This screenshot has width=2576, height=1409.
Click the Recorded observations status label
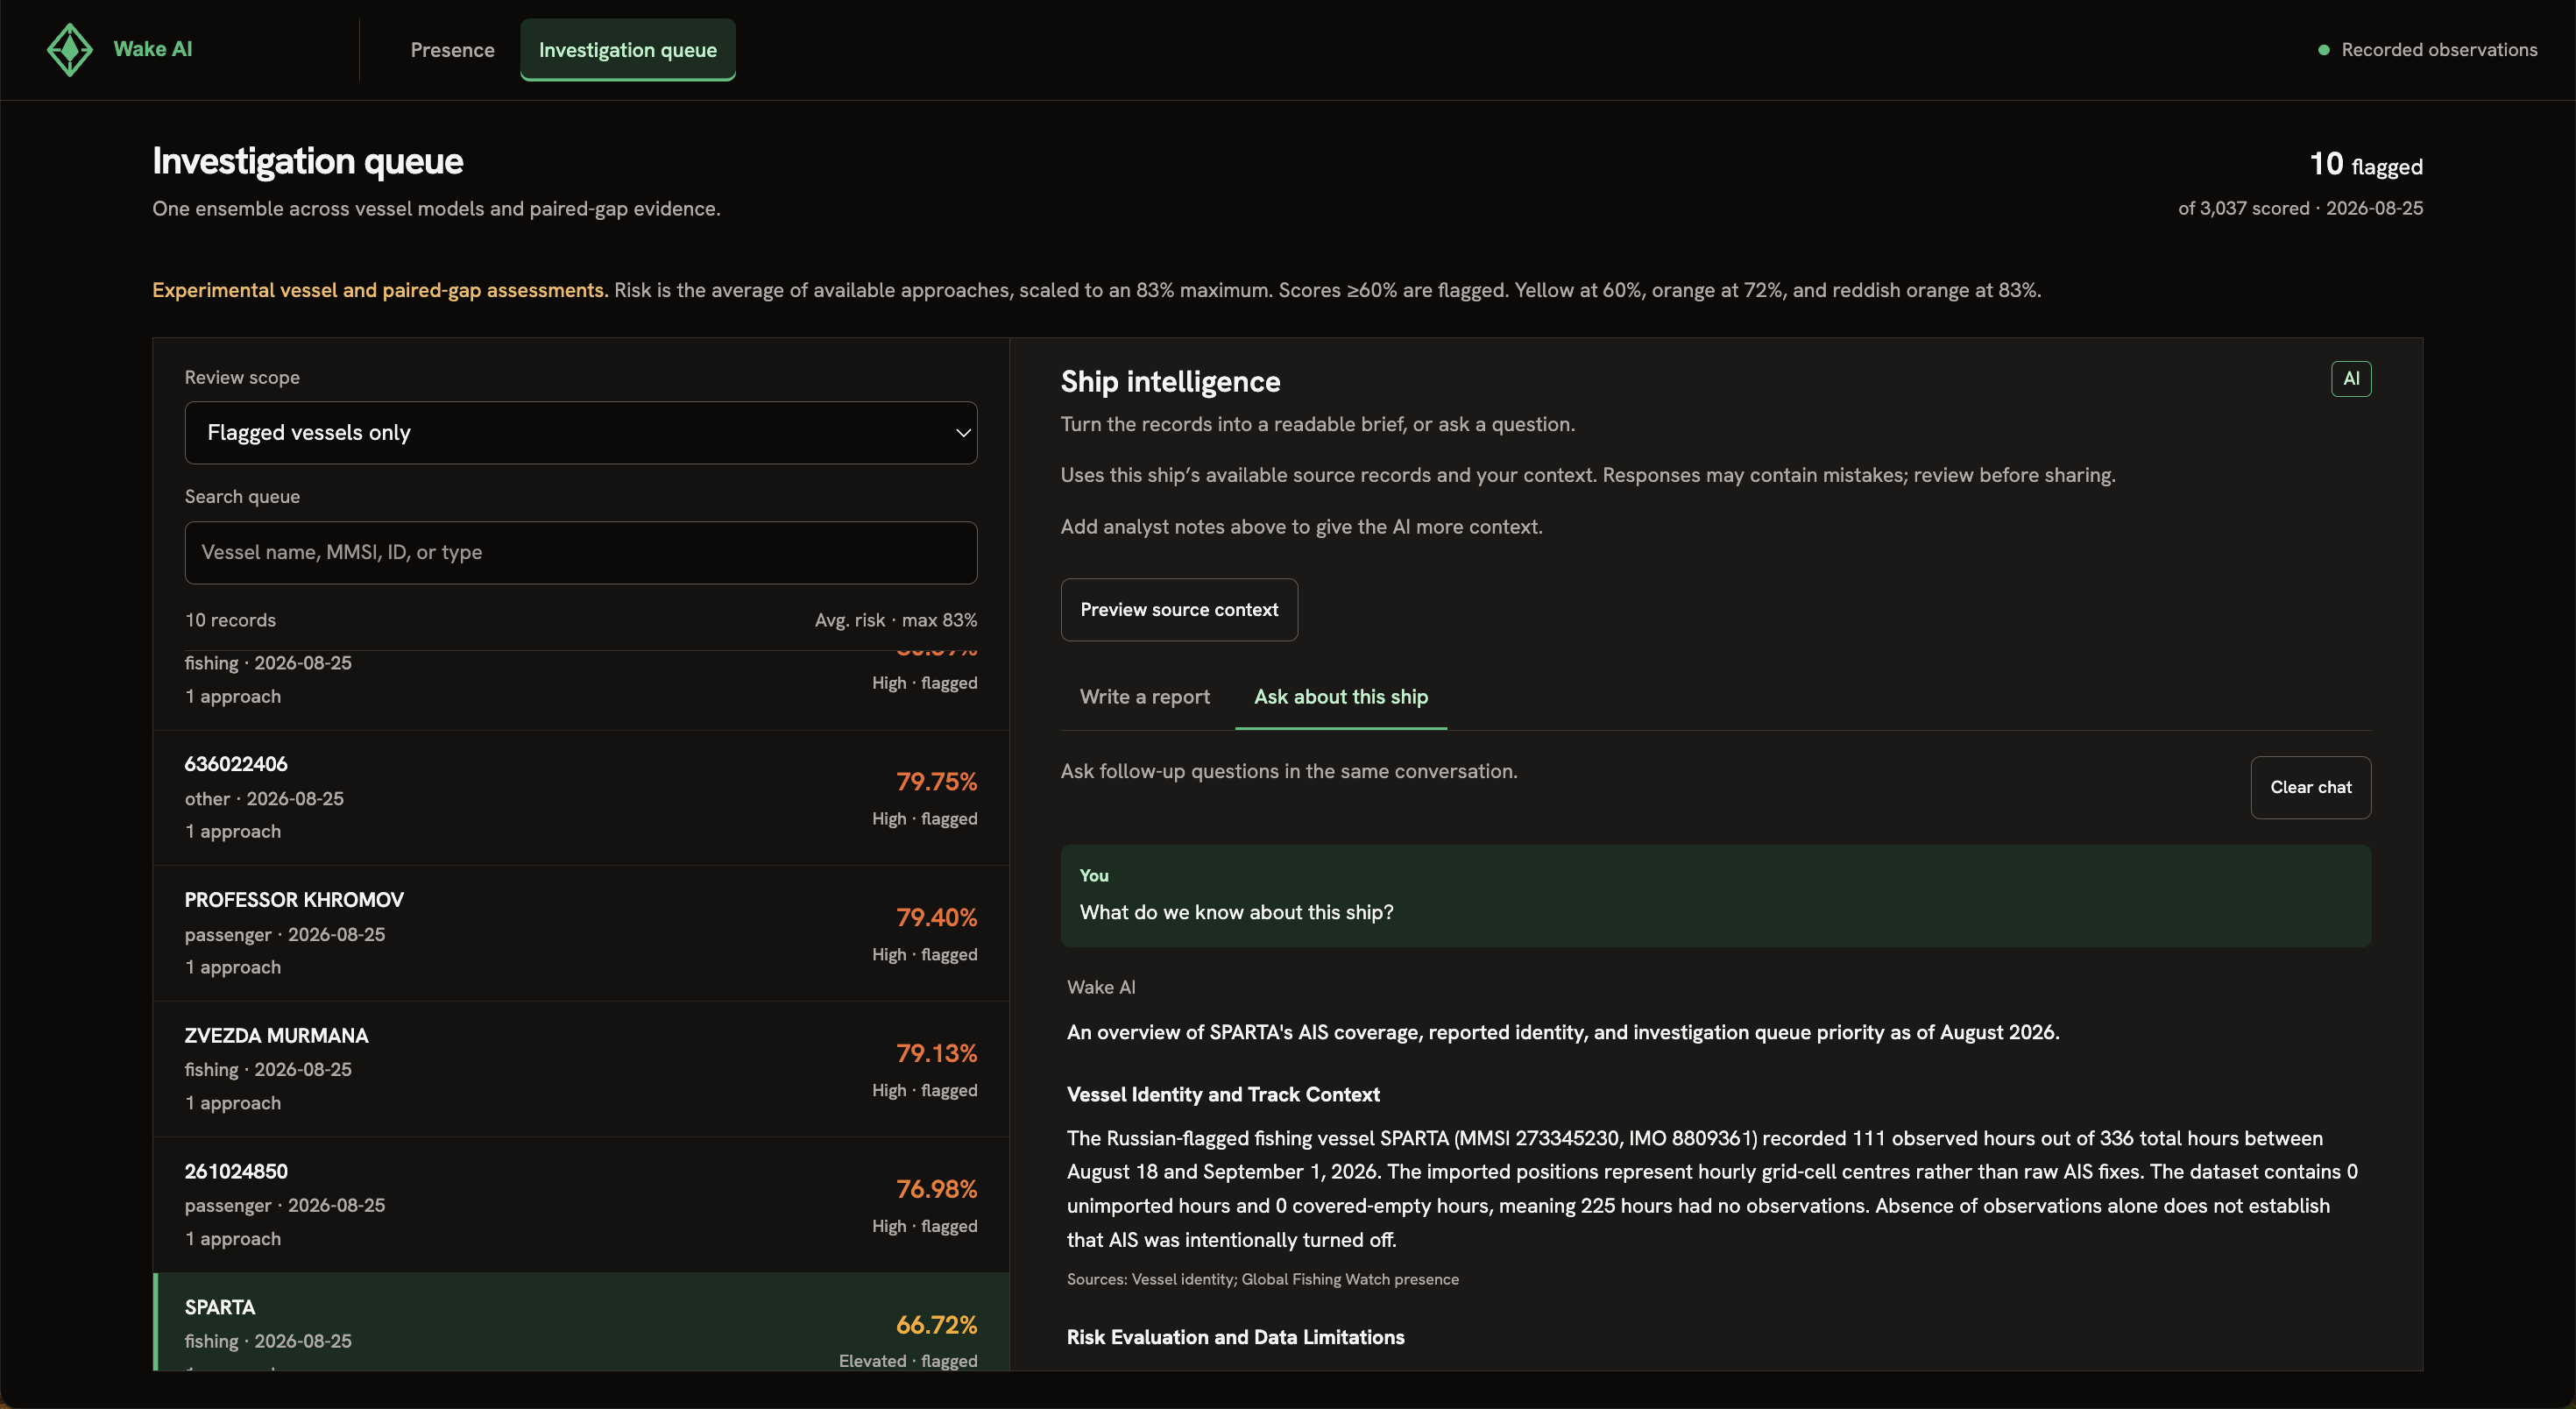click(x=2439, y=50)
